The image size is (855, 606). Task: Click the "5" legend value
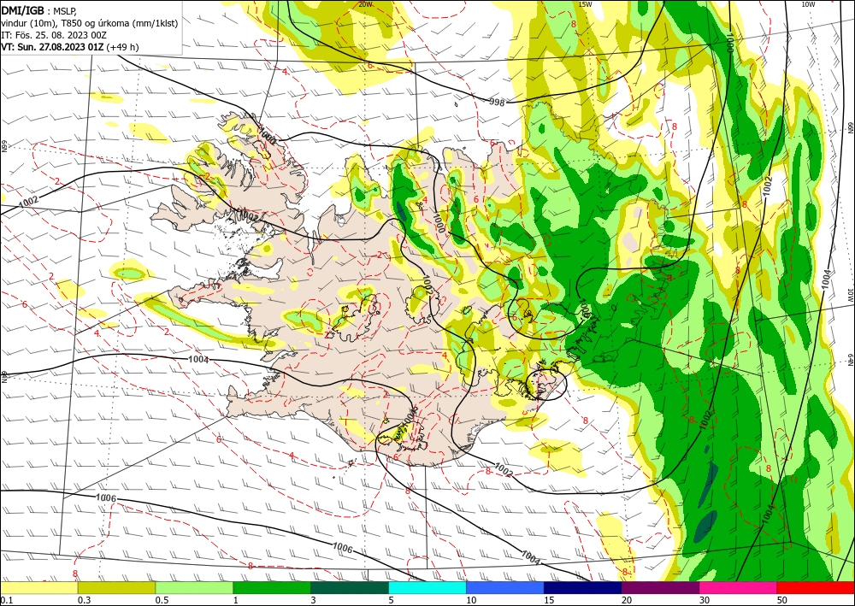tap(392, 600)
